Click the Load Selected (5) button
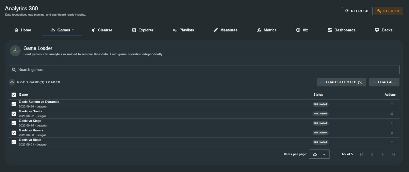The height and width of the screenshot is (172, 409). [x=342, y=82]
